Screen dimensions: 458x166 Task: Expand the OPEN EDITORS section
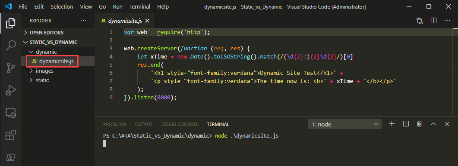pyautogui.click(x=58, y=33)
